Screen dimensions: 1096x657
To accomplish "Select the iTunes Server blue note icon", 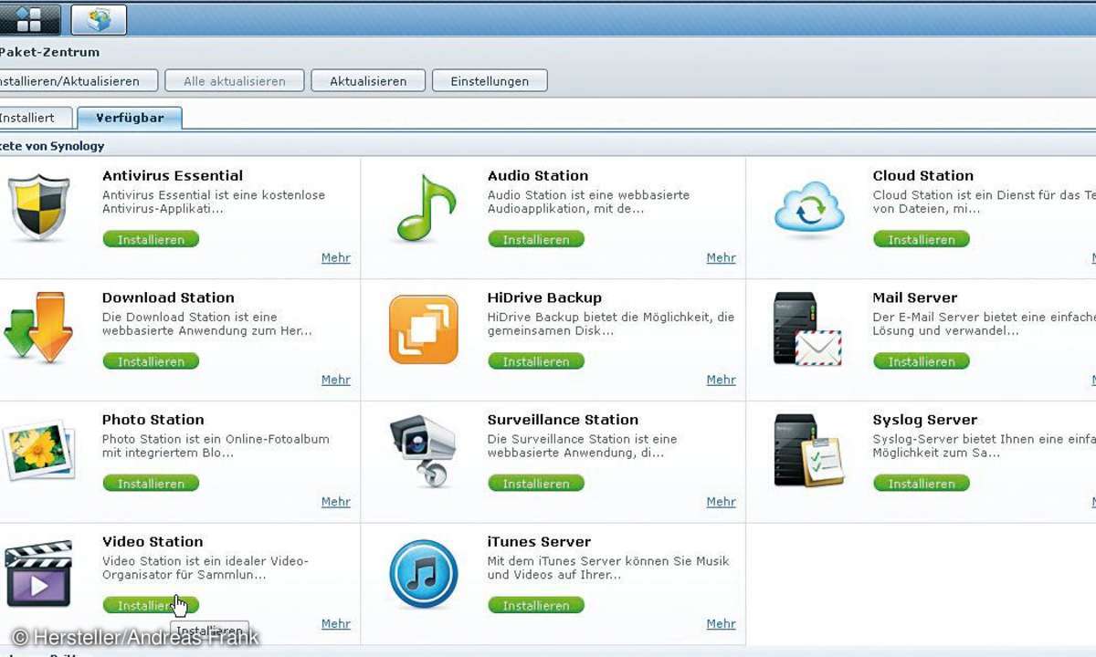I will (424, 574).
